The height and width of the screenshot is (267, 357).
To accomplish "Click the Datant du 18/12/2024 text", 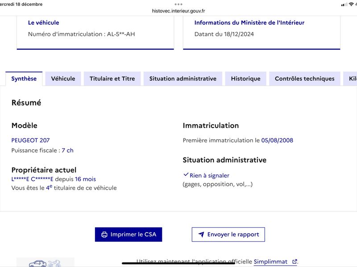I will 224,34.
